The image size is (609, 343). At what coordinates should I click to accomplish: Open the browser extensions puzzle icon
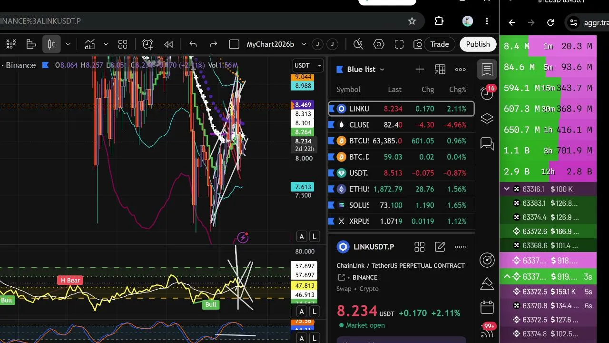439,21
